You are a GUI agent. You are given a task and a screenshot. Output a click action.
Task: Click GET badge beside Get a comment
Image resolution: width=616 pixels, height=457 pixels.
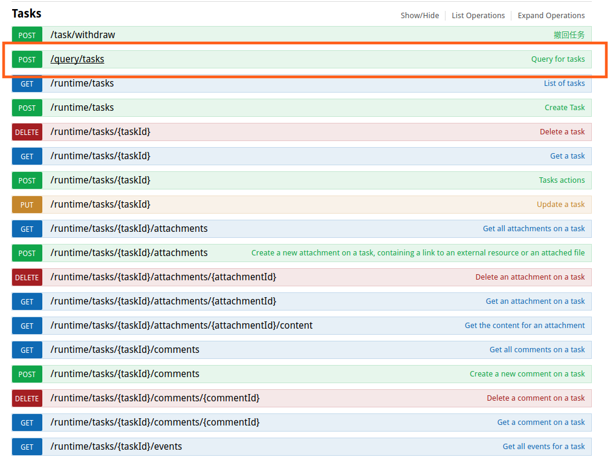coord(27,423)
